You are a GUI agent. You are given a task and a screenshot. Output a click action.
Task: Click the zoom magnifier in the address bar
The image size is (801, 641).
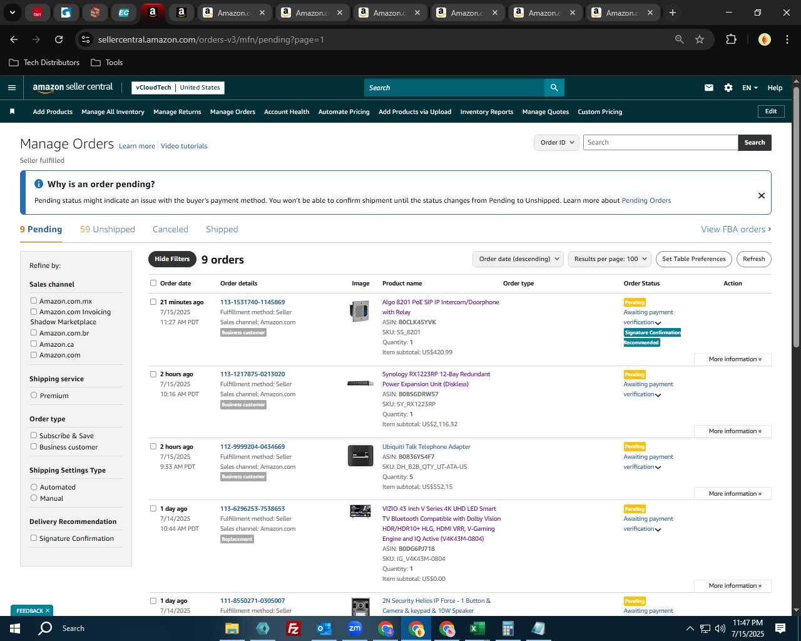pos(679,39)
